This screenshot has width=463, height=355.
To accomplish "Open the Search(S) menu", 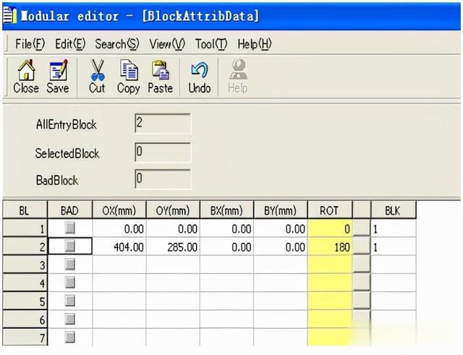I will (116, 44).
